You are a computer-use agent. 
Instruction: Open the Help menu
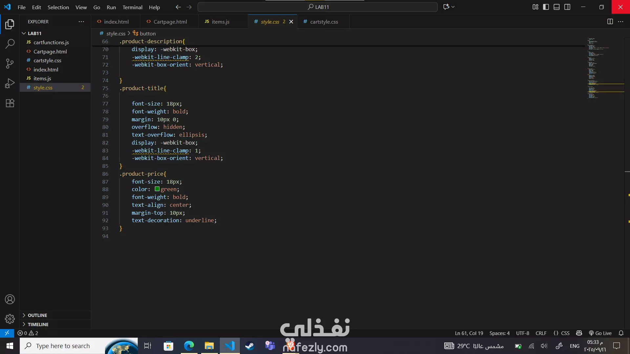click(x=154, y=7)
